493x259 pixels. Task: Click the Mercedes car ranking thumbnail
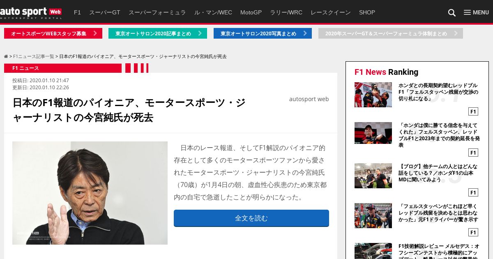point(373,251)
